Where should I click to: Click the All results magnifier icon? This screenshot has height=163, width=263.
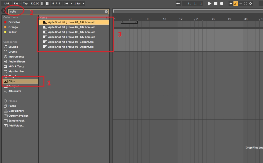5,91
